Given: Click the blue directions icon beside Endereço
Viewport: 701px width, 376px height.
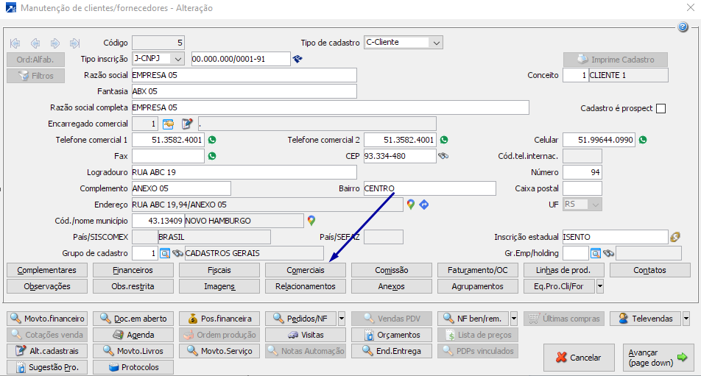Looking at the screenshot, I should click(x=424, y=205).
